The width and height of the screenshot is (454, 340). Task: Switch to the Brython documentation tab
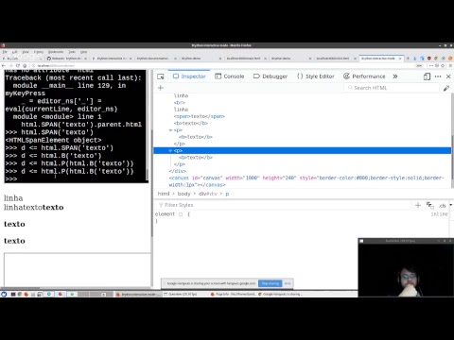(x=155, y=59)
